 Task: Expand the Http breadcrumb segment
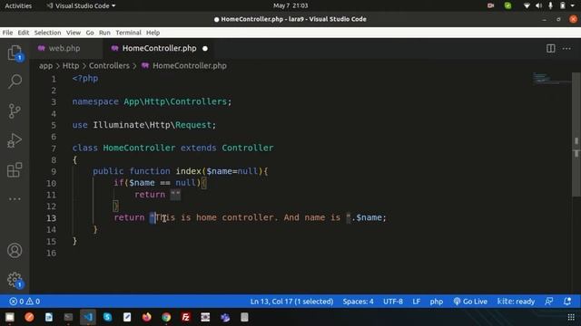[x=71, y=66]
